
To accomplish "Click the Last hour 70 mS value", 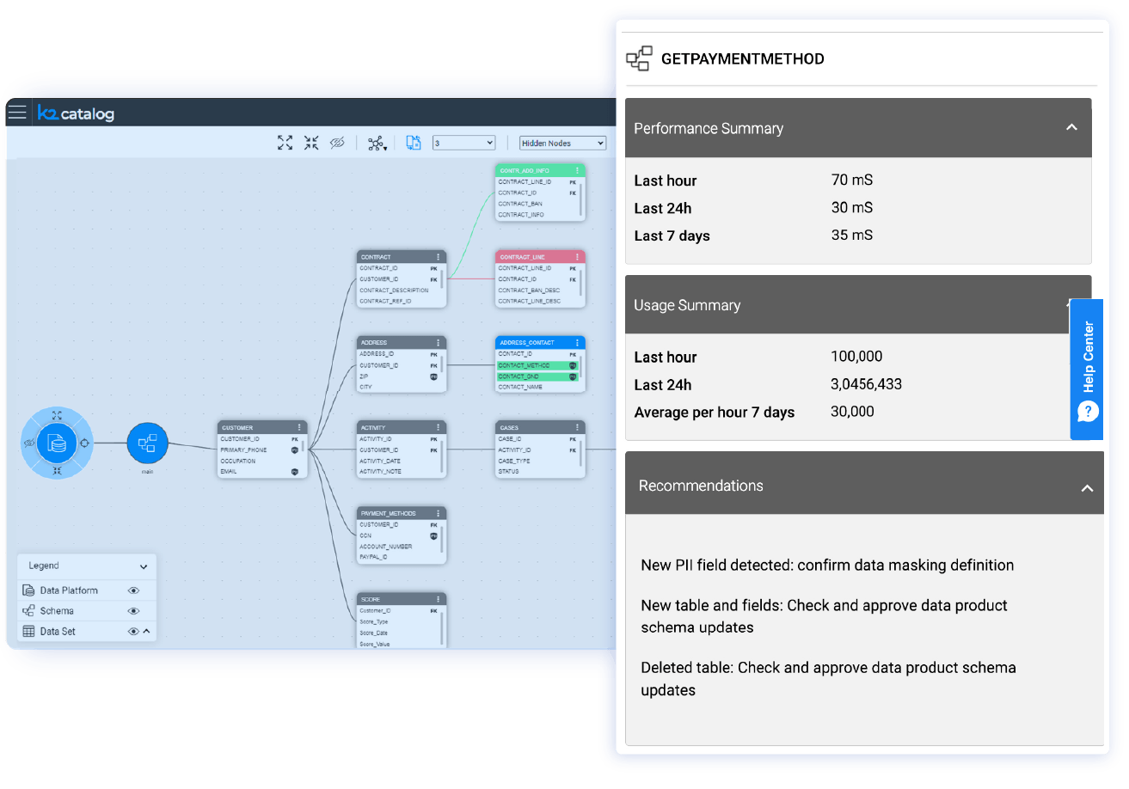I will point(852,180).
